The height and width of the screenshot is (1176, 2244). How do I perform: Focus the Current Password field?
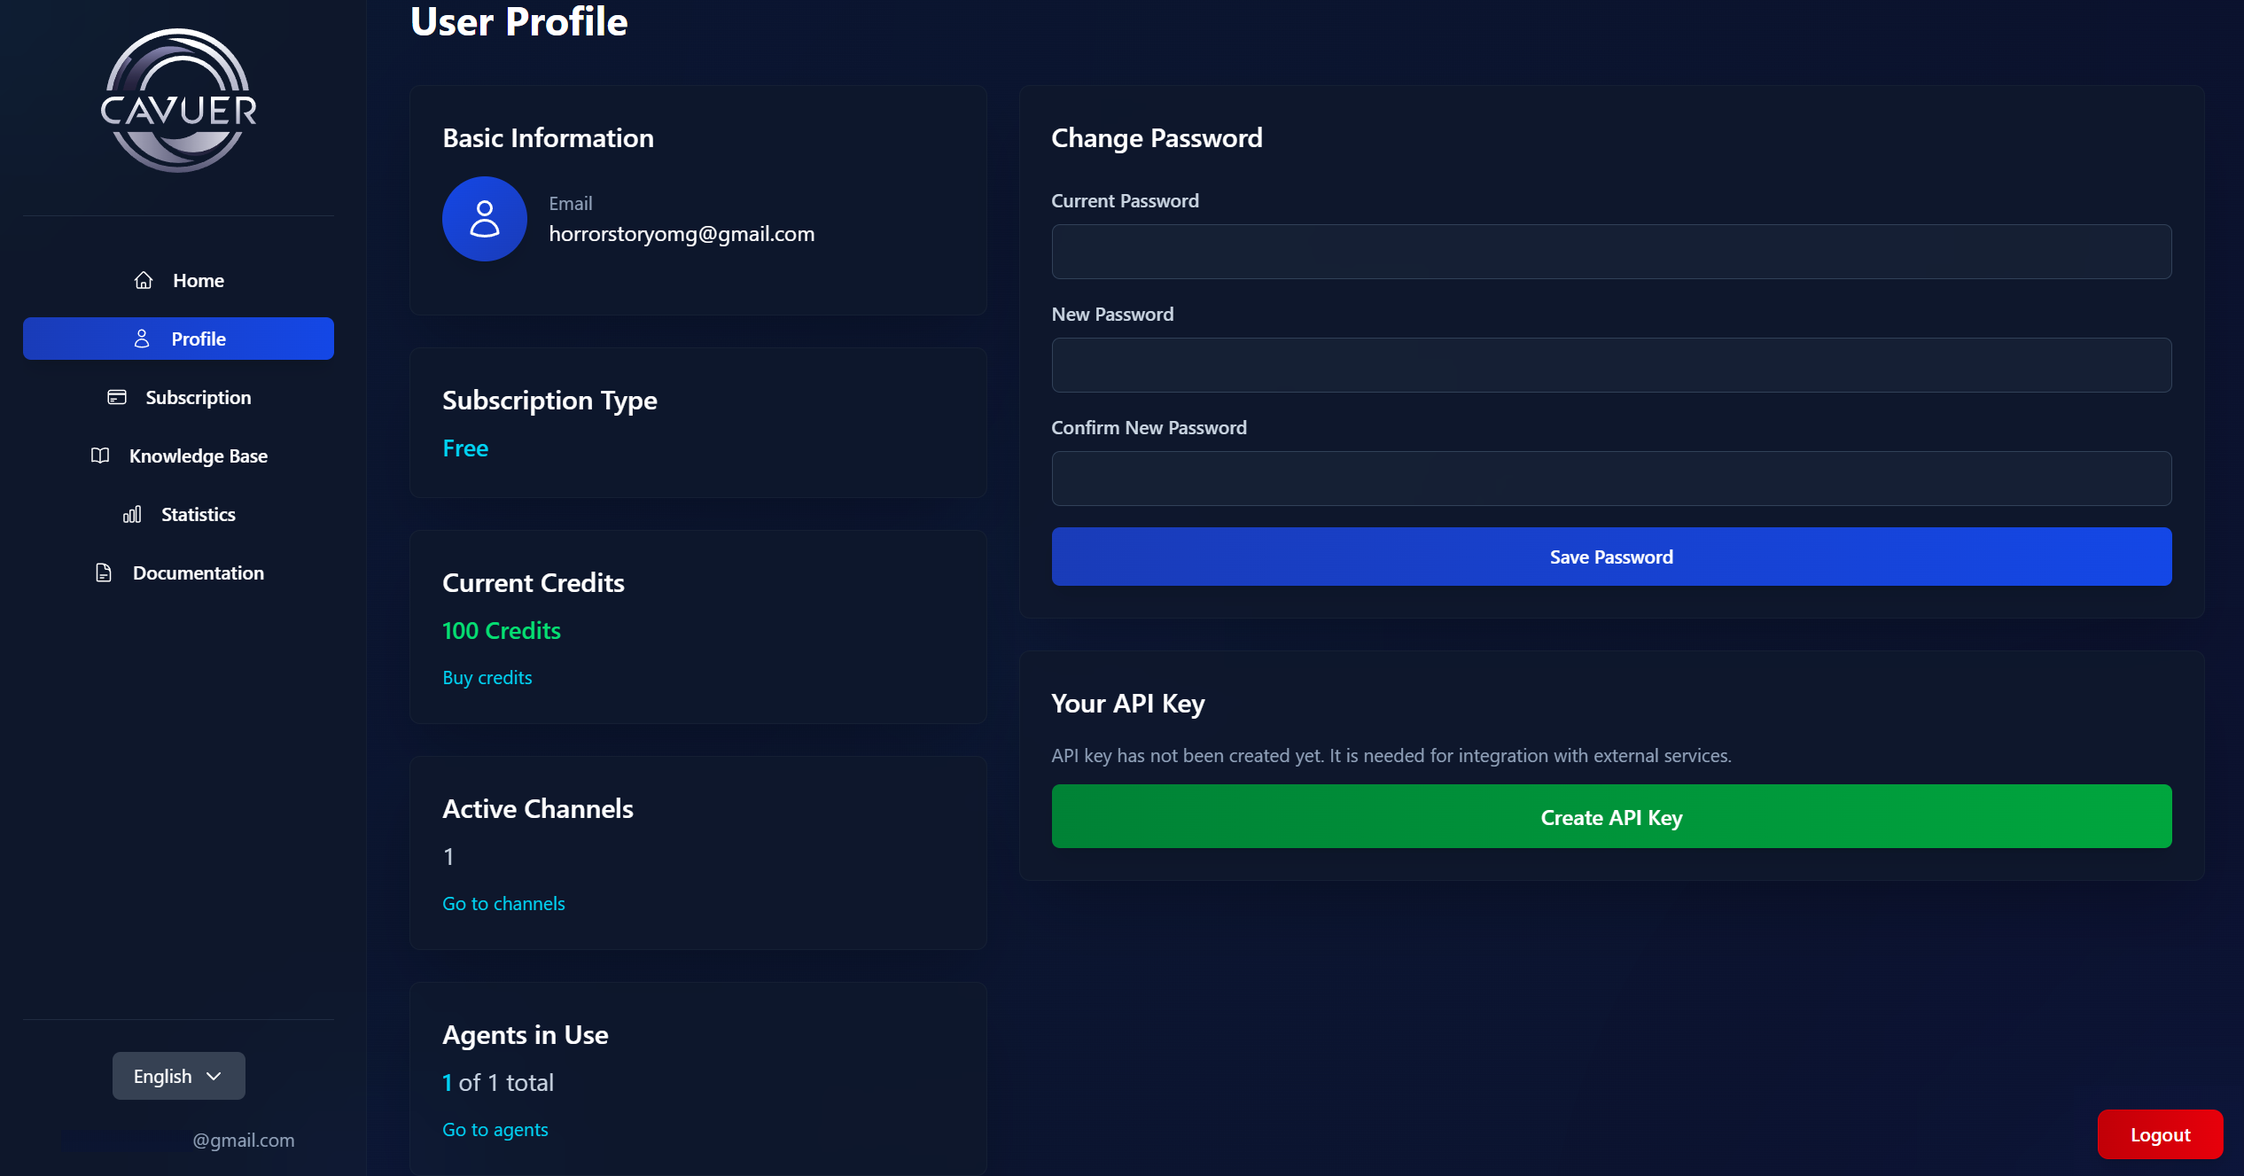(x=1610, y=252)
